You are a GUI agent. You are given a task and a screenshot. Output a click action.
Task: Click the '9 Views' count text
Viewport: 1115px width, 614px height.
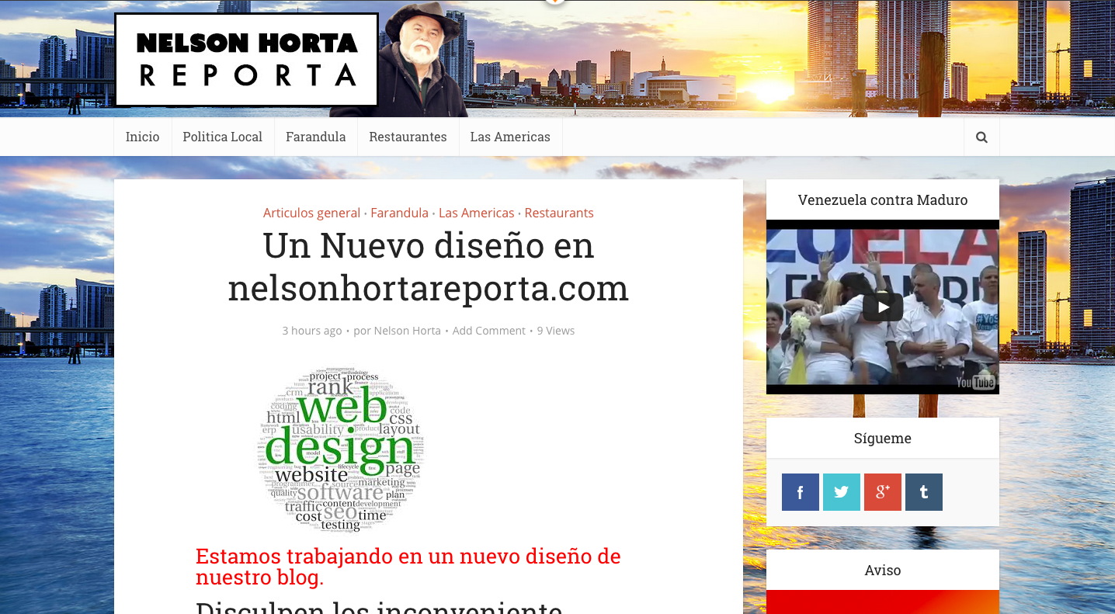[x=556, y=331]
